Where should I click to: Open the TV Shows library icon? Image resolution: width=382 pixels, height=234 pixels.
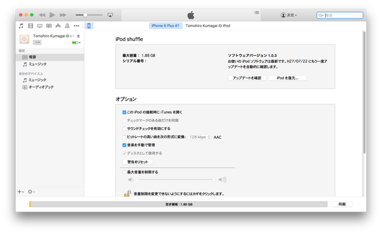click(39, 26)
